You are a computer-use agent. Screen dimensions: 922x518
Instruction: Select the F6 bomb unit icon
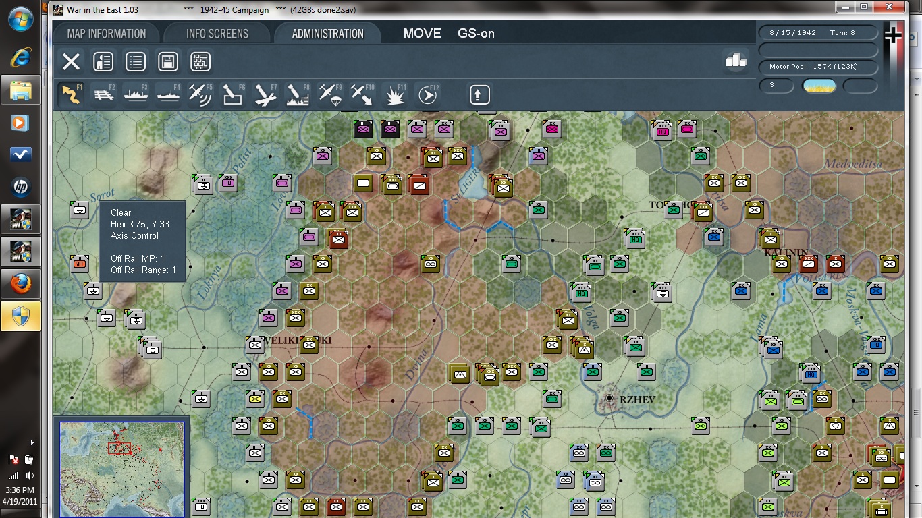(233, 94)
